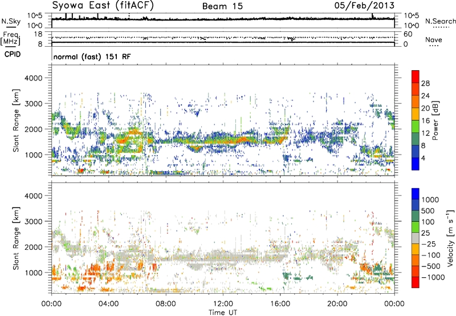Viewport: 456px width, 316px height.
Task: Click the gray segment of the velocity colorbar
Action: pyautogui.click(x=416, y=238)
